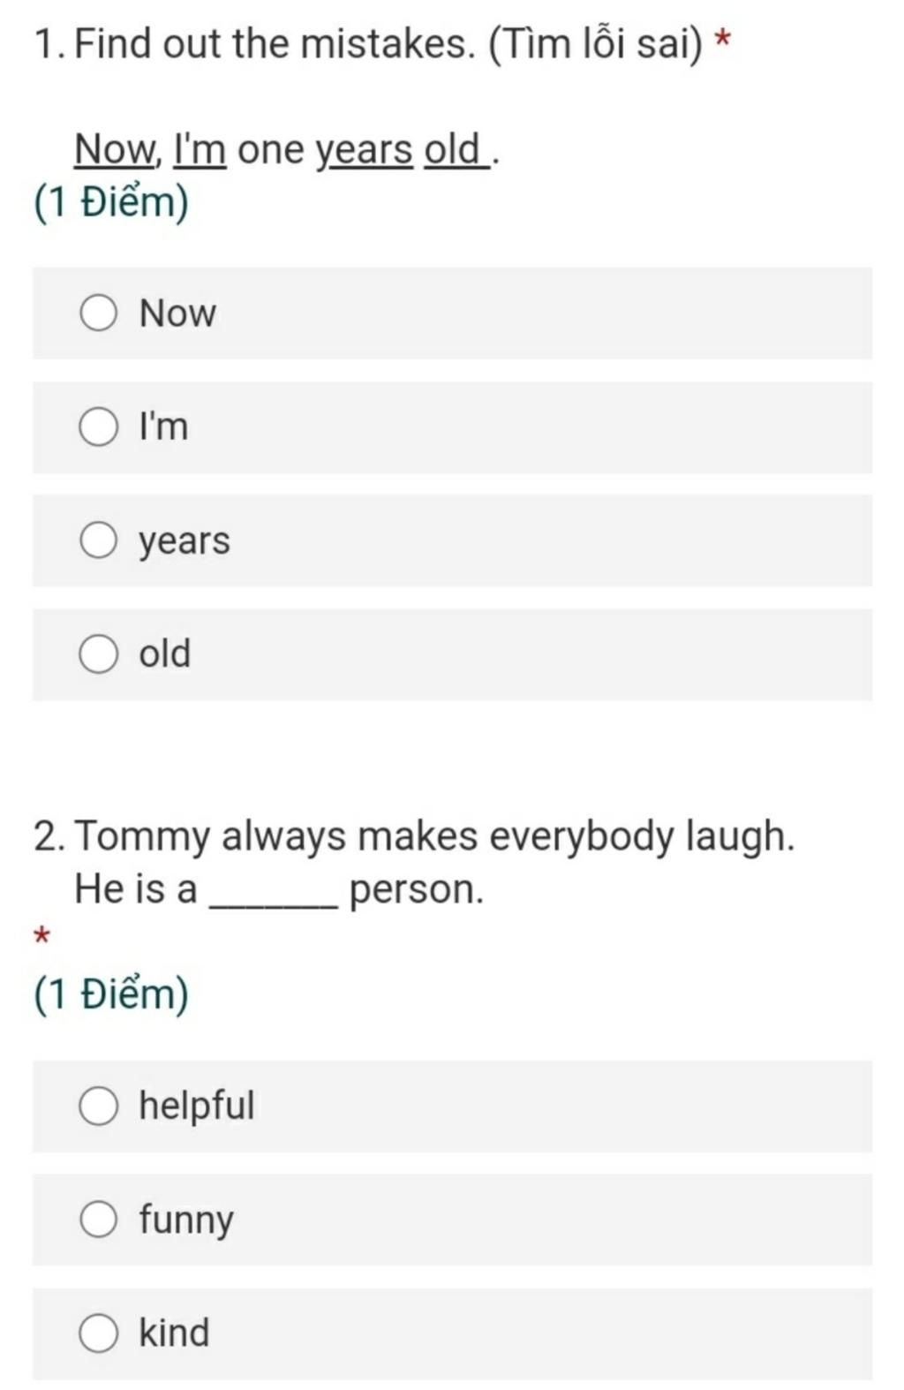
Task: Pick the "old" radio option
Action: click(98, 654)
